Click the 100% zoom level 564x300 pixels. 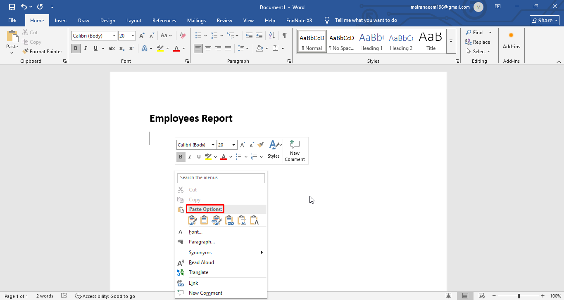(x=555, y=296)
